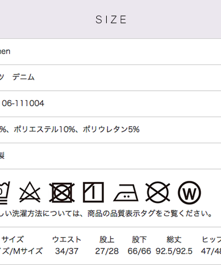Click the 股上 column header
This screenshot has width=221, height=265.
tap(107, 240)
